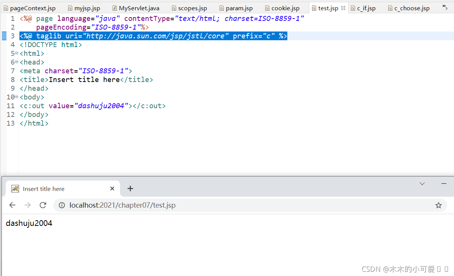The height and width of the screenshot is (276, 454).
Task: Switch to the c_if.jsp editor tab
Action: [367, 7]
